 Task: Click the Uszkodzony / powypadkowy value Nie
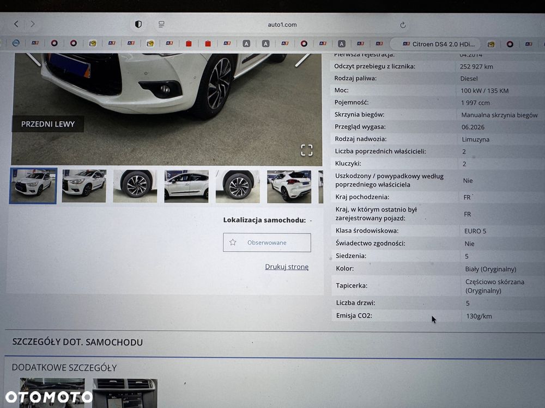[468, 181]
